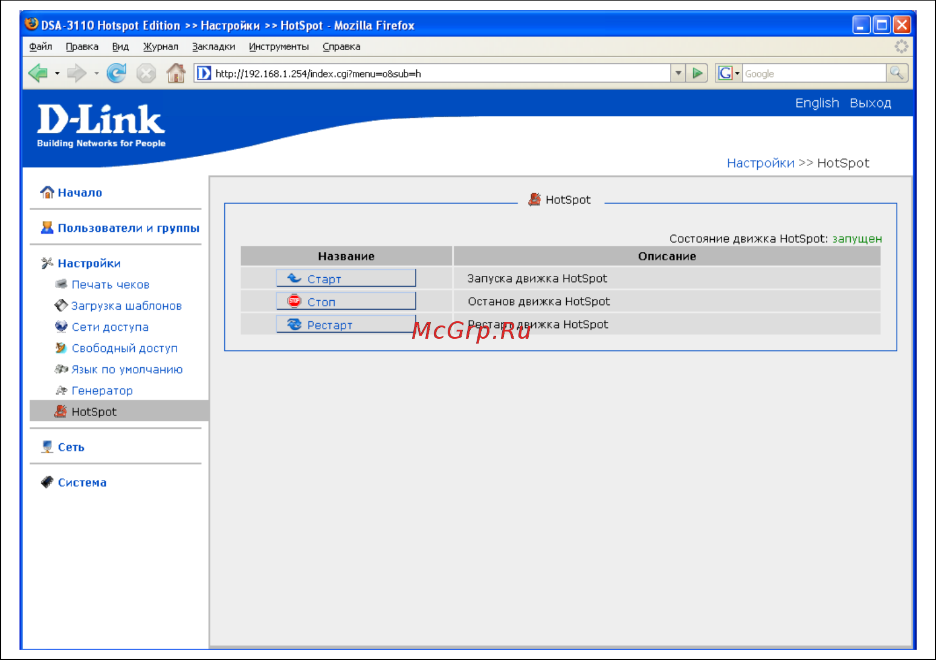Open the Журнал menu

(x=161, y=46)
